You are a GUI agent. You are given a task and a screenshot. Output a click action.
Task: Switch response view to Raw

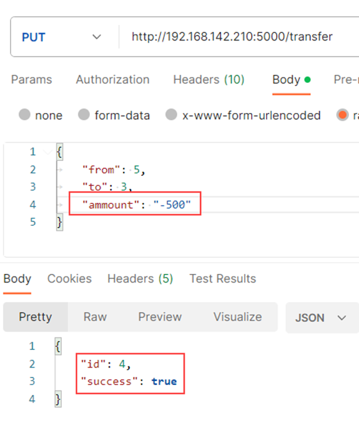click(95, 317)
